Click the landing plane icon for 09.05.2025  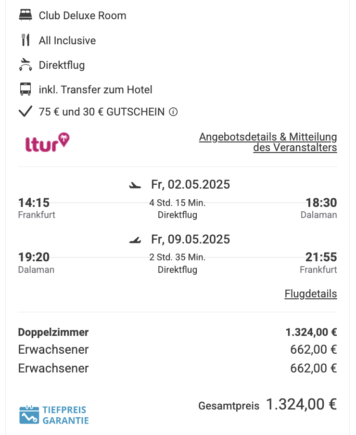135,240
